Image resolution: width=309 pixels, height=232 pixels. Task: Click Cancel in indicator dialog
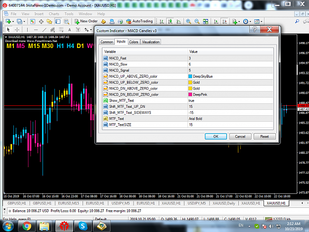click(x=240, y=137)
